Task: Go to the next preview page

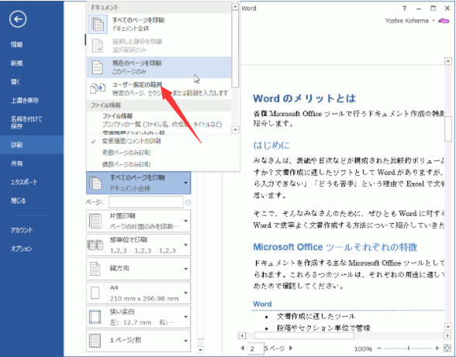Action: point(291,348)
